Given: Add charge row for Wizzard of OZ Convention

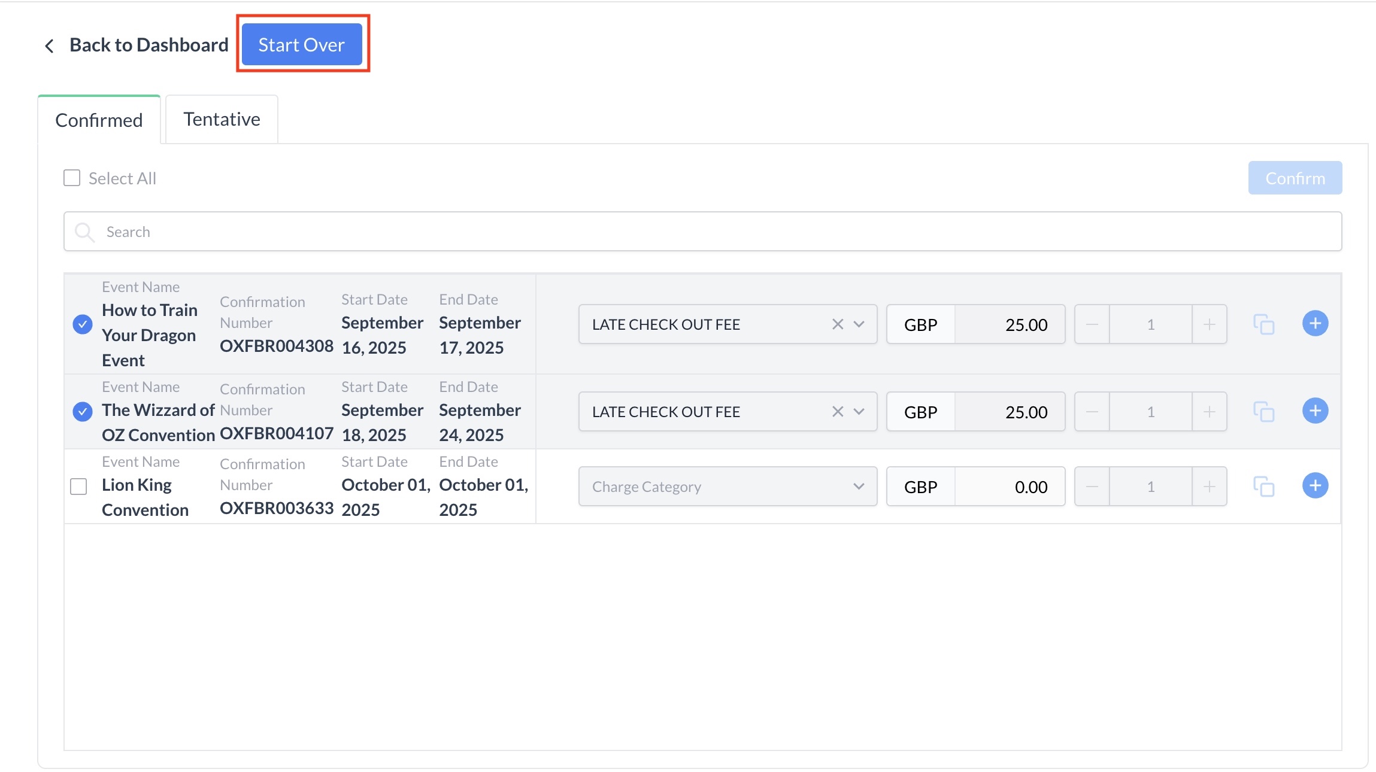Looking at the screenshot, I should [x=1315, y=411].
